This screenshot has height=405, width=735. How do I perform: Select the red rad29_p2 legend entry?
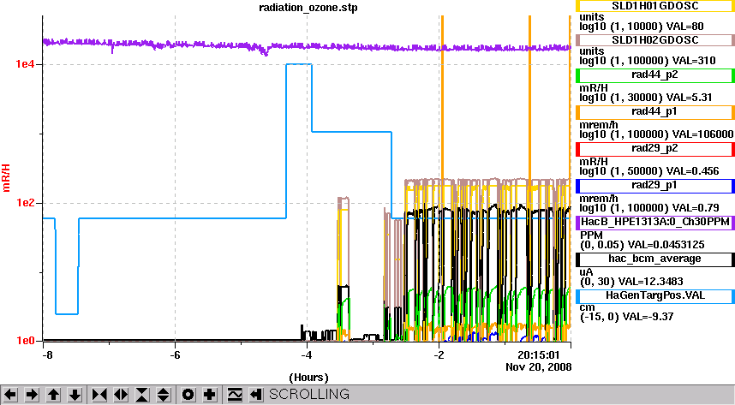(654, 149)
